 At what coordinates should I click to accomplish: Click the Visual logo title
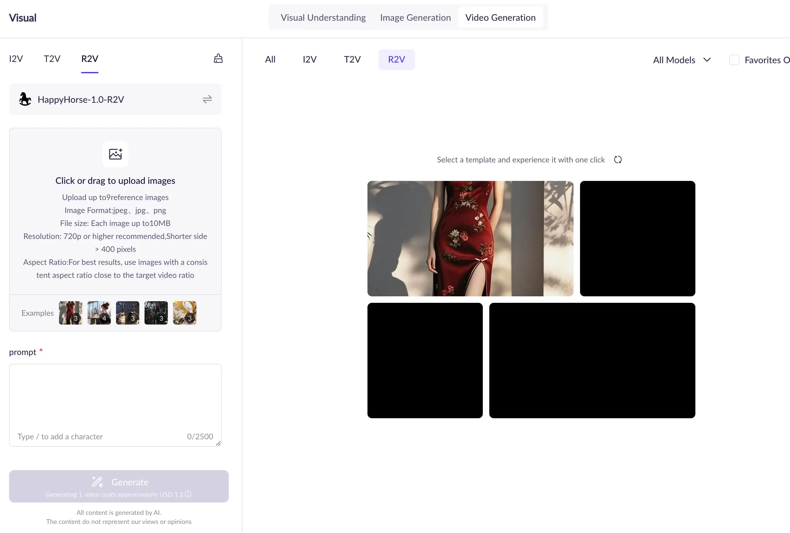point(22,18)
